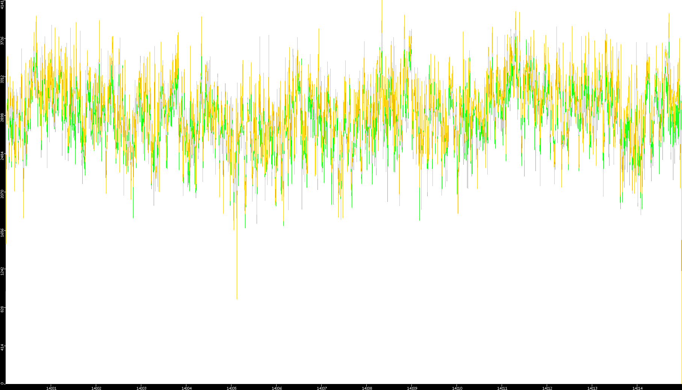Select the 1242 value label
Image resolution: width=682 pixels, height=390 pixels.
click(3, 271)
